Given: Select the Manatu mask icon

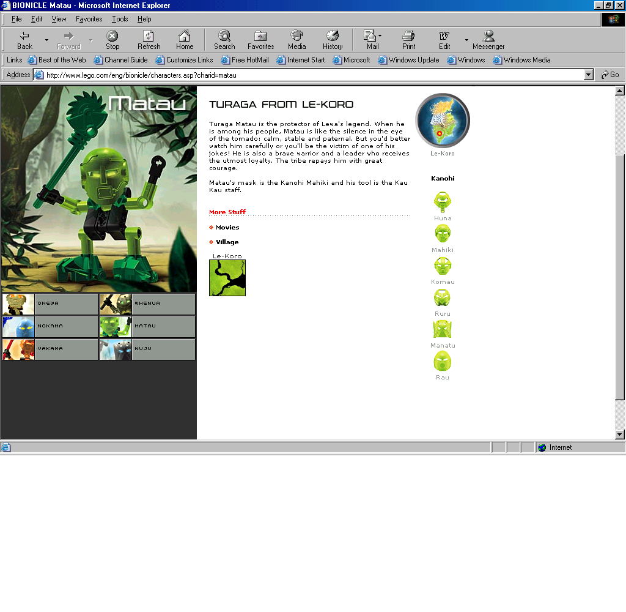Looking at the screenshot, I should coord(443,329).
